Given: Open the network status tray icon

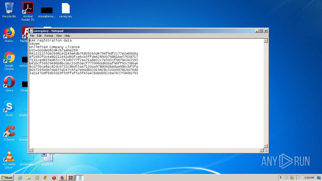Looking at the screenshot, I should coord(292,178).
